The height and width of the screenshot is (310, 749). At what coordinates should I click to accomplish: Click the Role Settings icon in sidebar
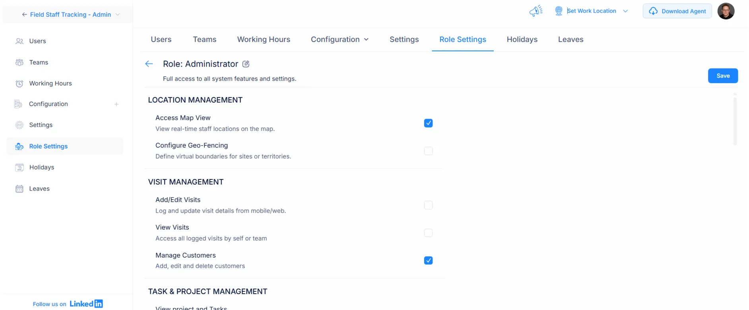19,146
